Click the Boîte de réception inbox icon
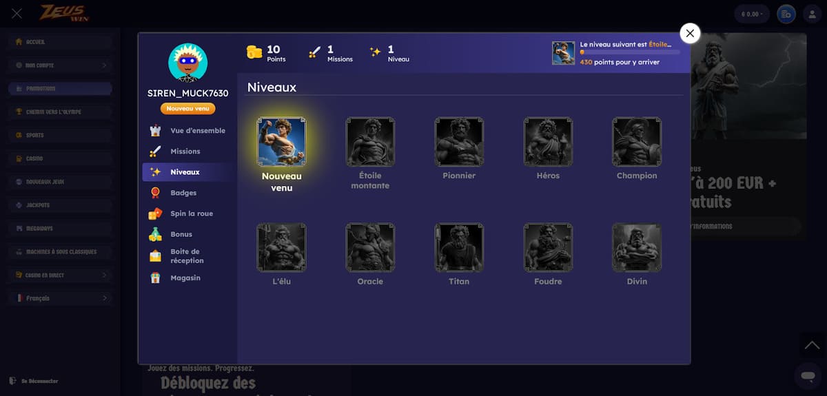Screen dimensions: 827x396 point(155,256)
